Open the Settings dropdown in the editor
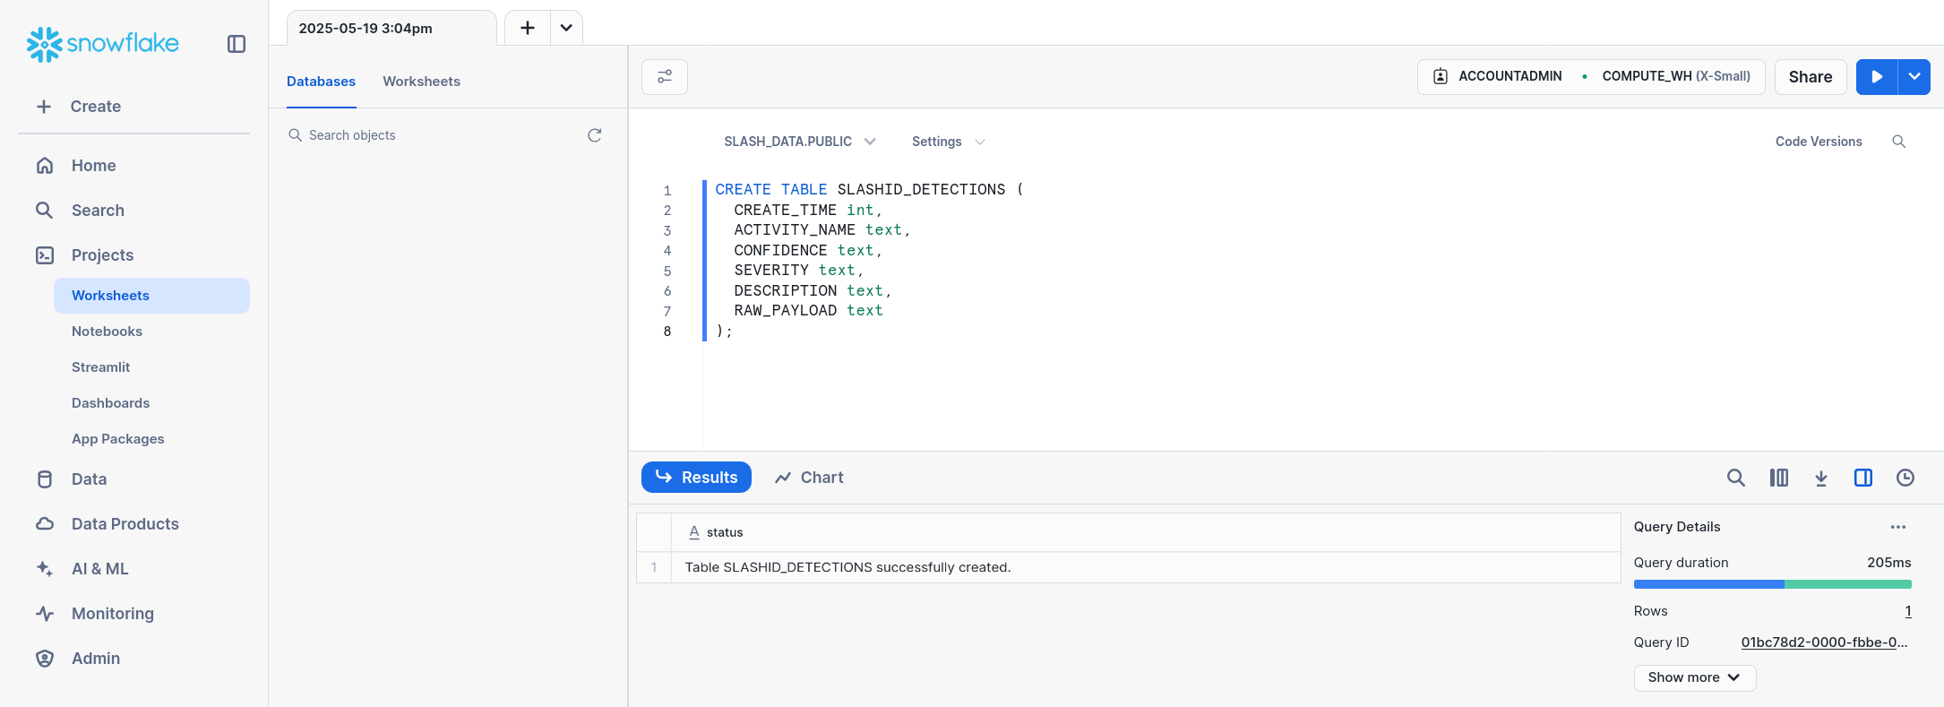Screen dimensions: 1944x707 pyautogui.click(x=948, y=142)
